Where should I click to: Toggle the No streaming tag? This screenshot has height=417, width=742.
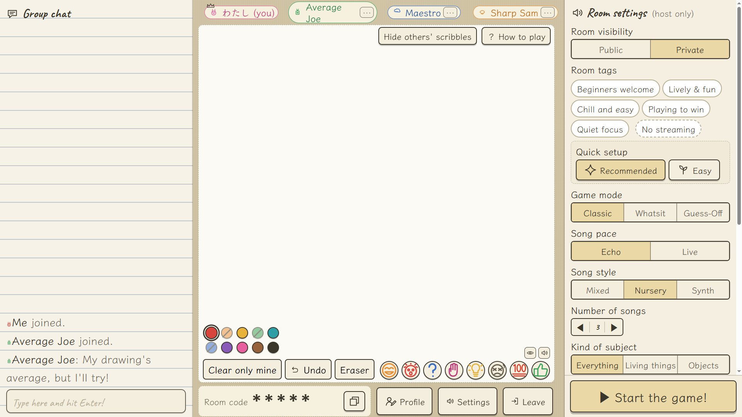pos(668,129)
